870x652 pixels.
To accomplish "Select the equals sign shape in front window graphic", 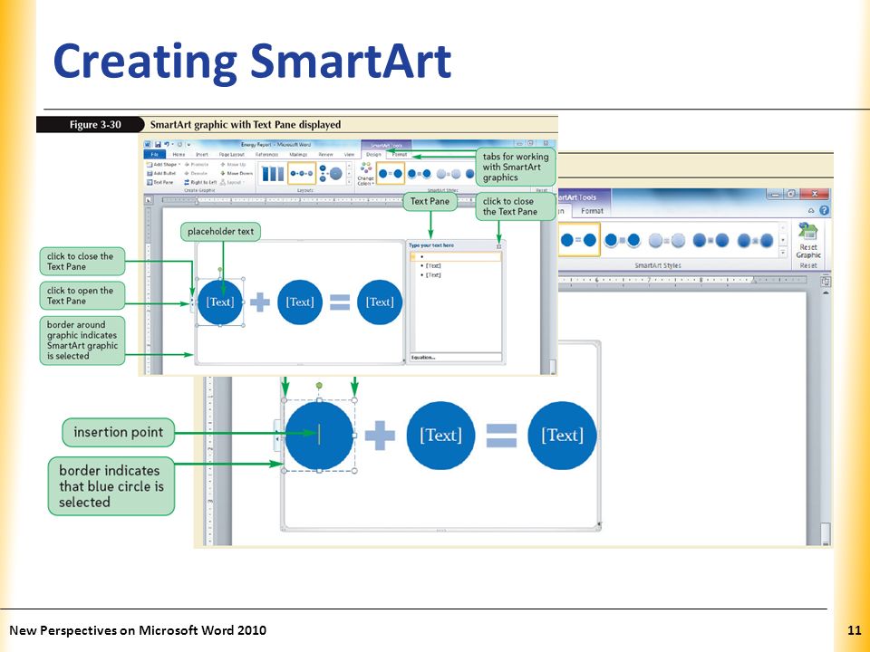I will (340, 302).
